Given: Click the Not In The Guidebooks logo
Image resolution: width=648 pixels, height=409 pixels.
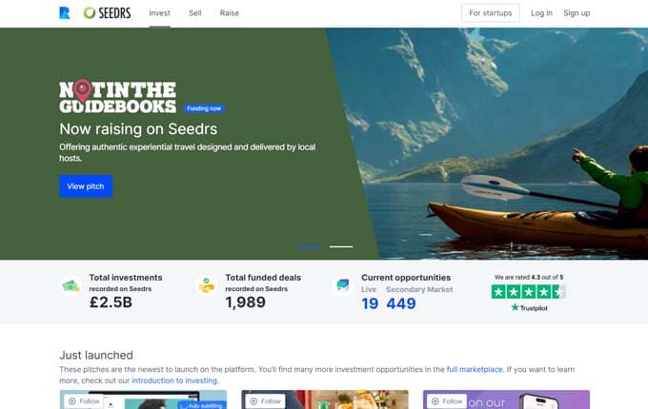Looking at the screenshot, I should point(118,97).
